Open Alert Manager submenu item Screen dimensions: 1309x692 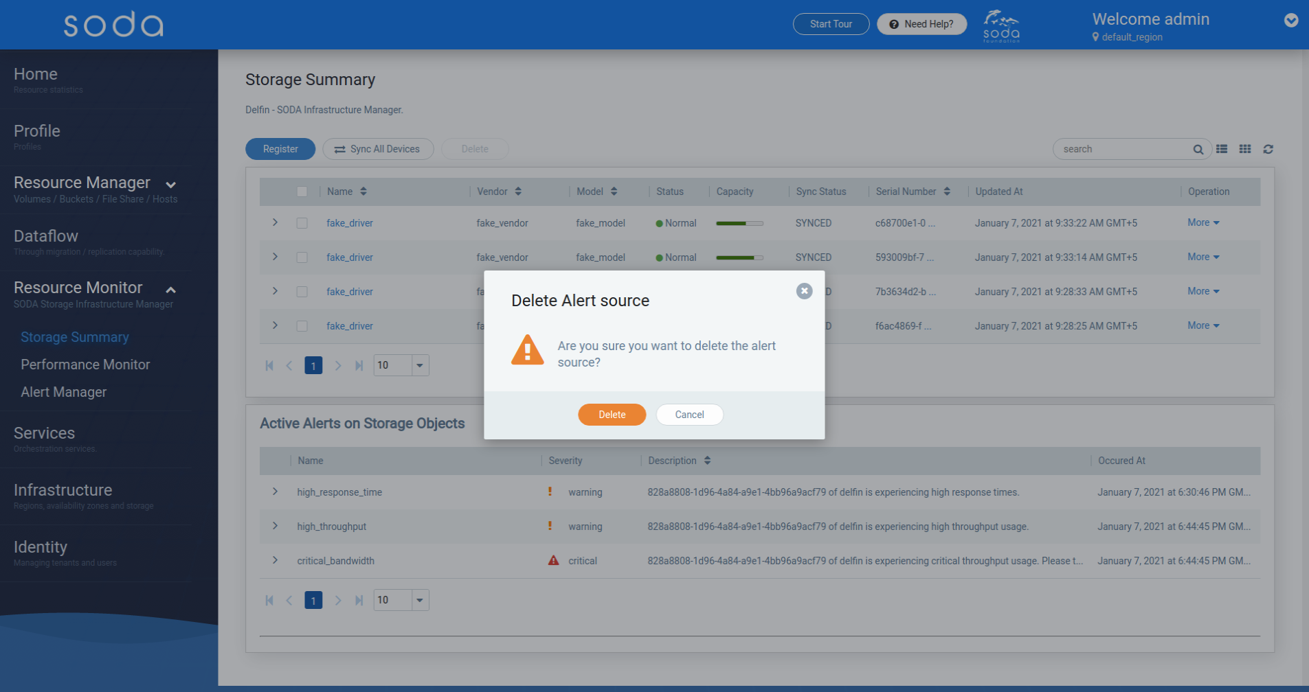pos(64,392)
